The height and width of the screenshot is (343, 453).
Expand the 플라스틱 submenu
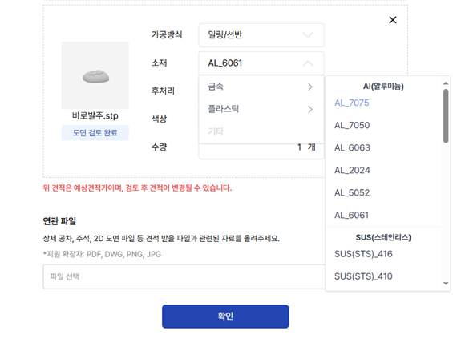[261, 109]
